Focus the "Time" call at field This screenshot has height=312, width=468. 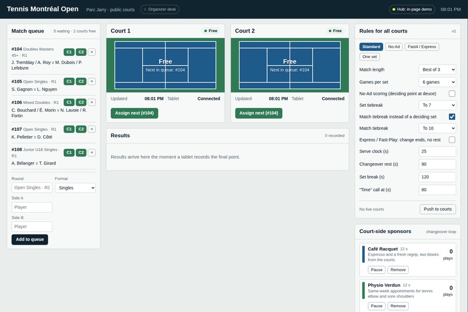point(437,189)
